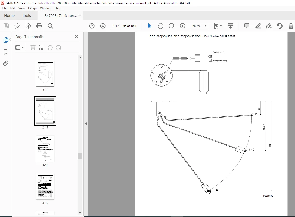Click the thumbnails scrollbar handle

80,156
